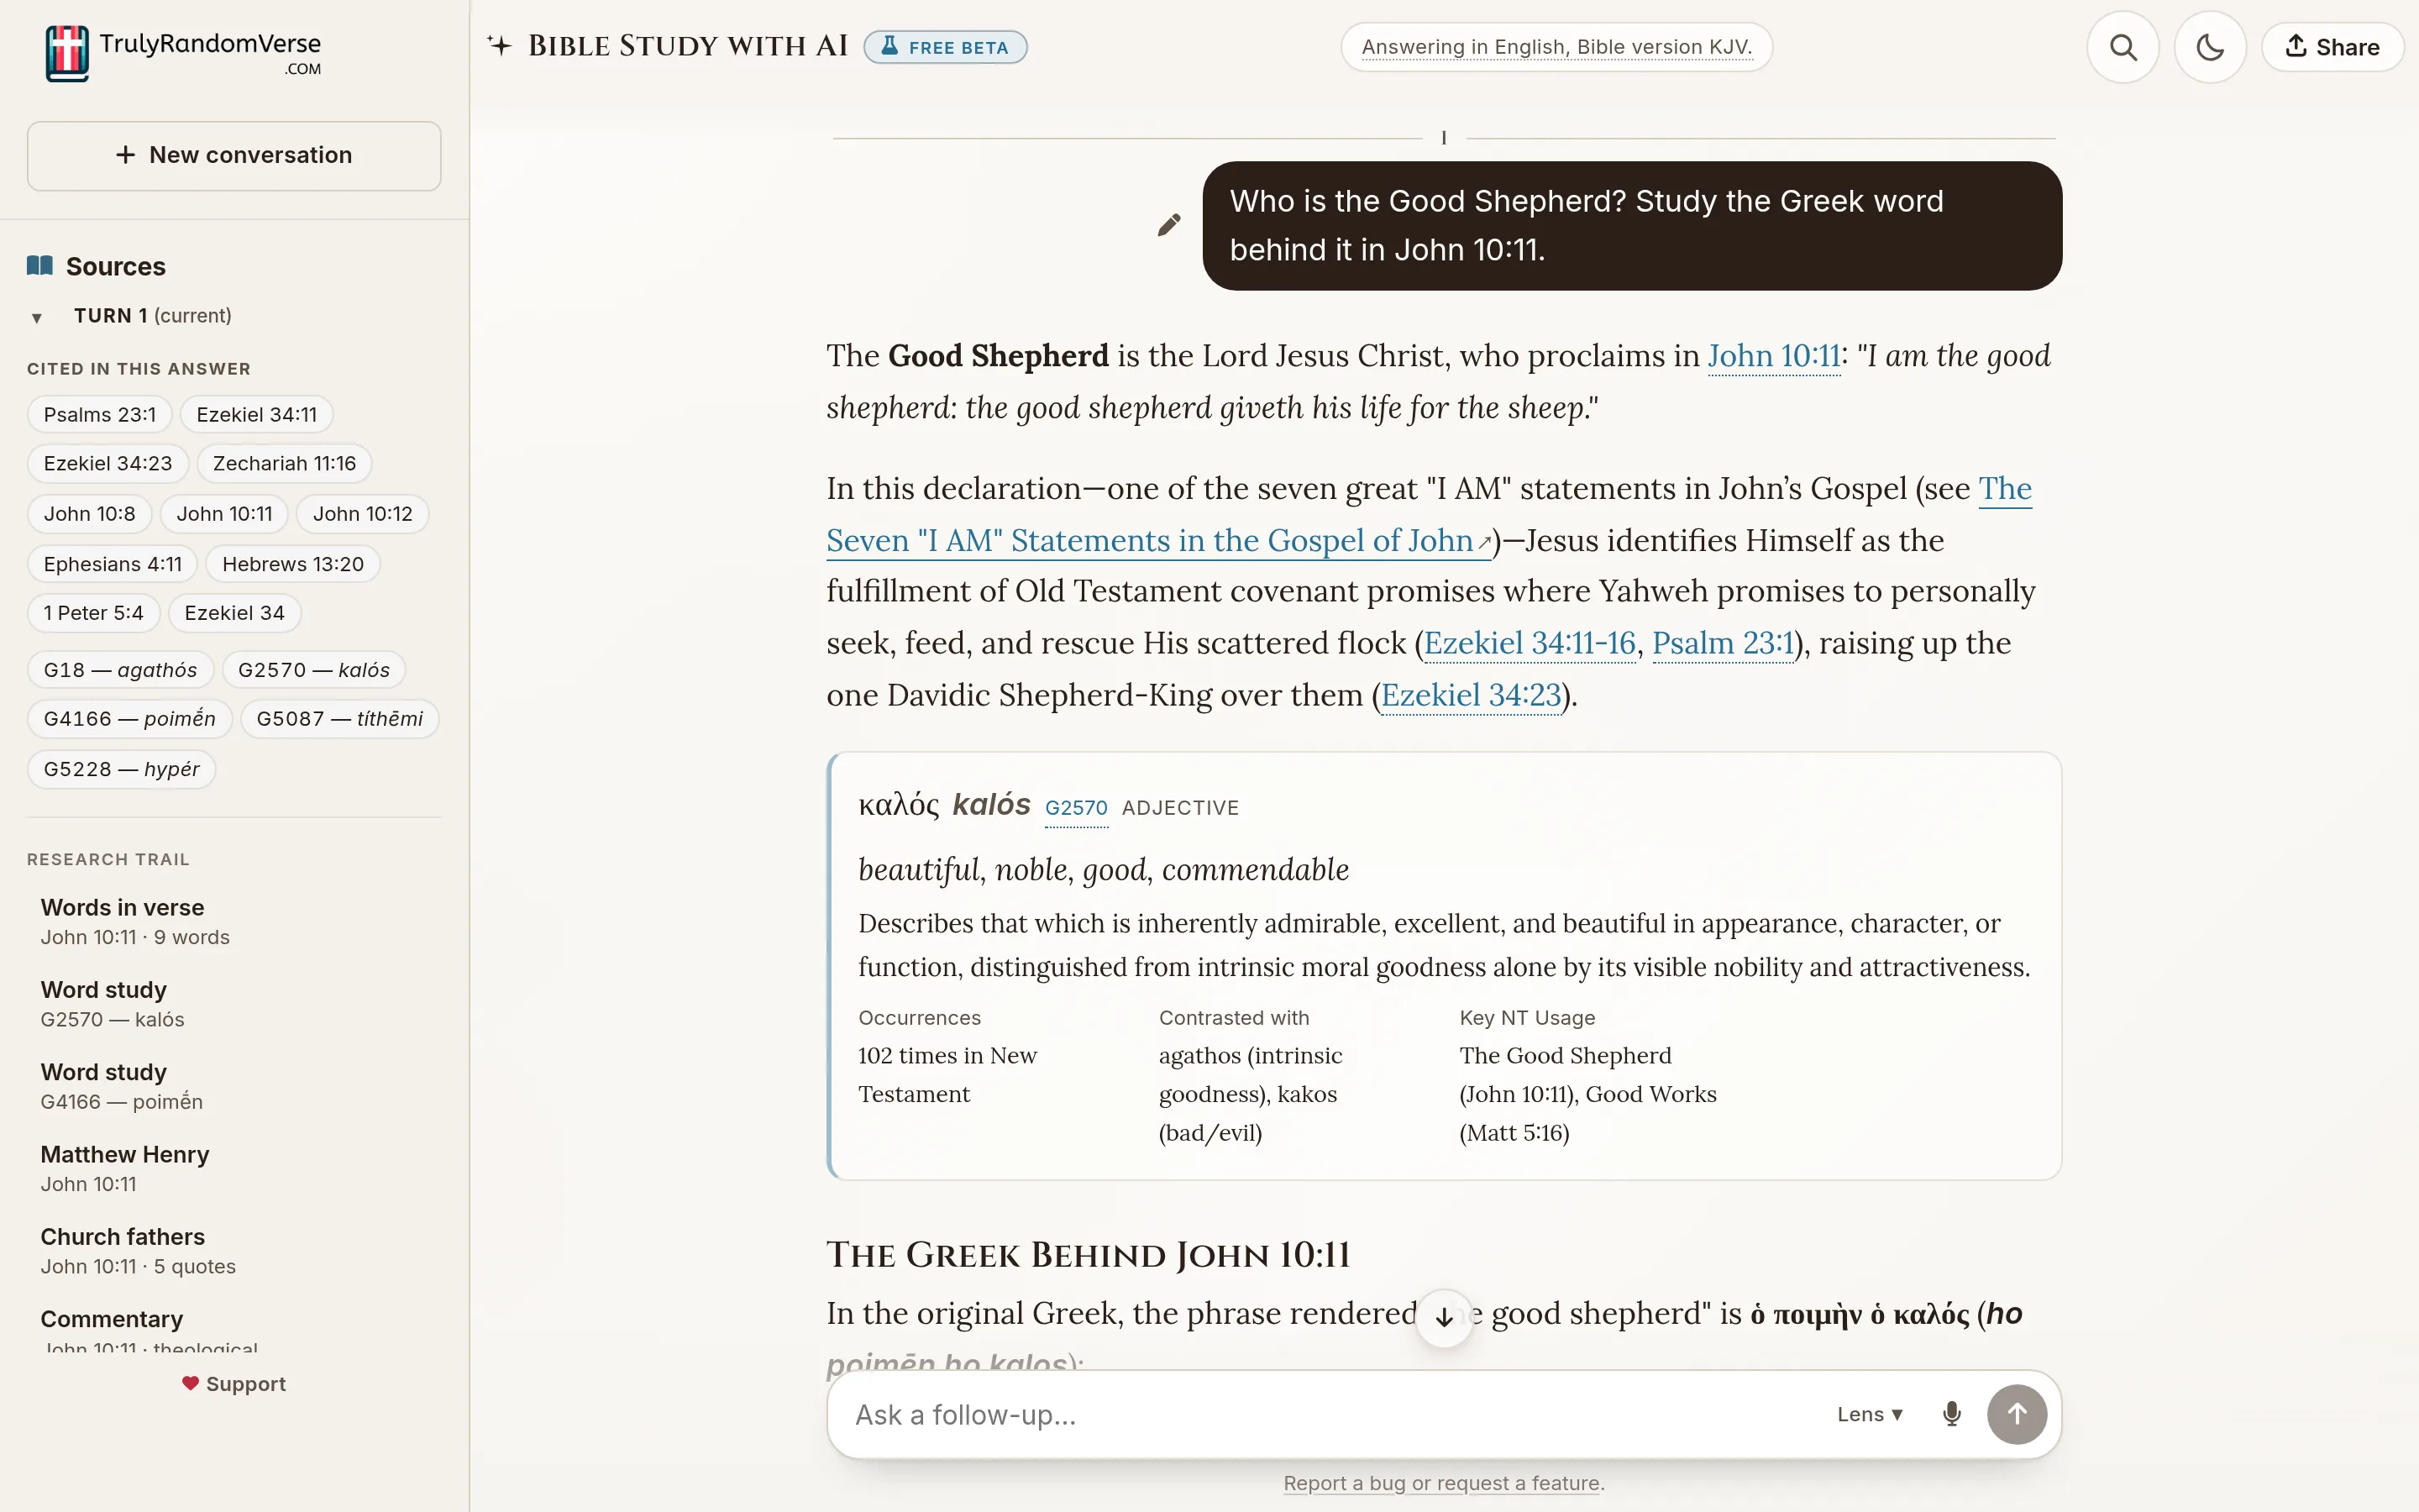Change answering language and Bible version

coord(1556,47)
